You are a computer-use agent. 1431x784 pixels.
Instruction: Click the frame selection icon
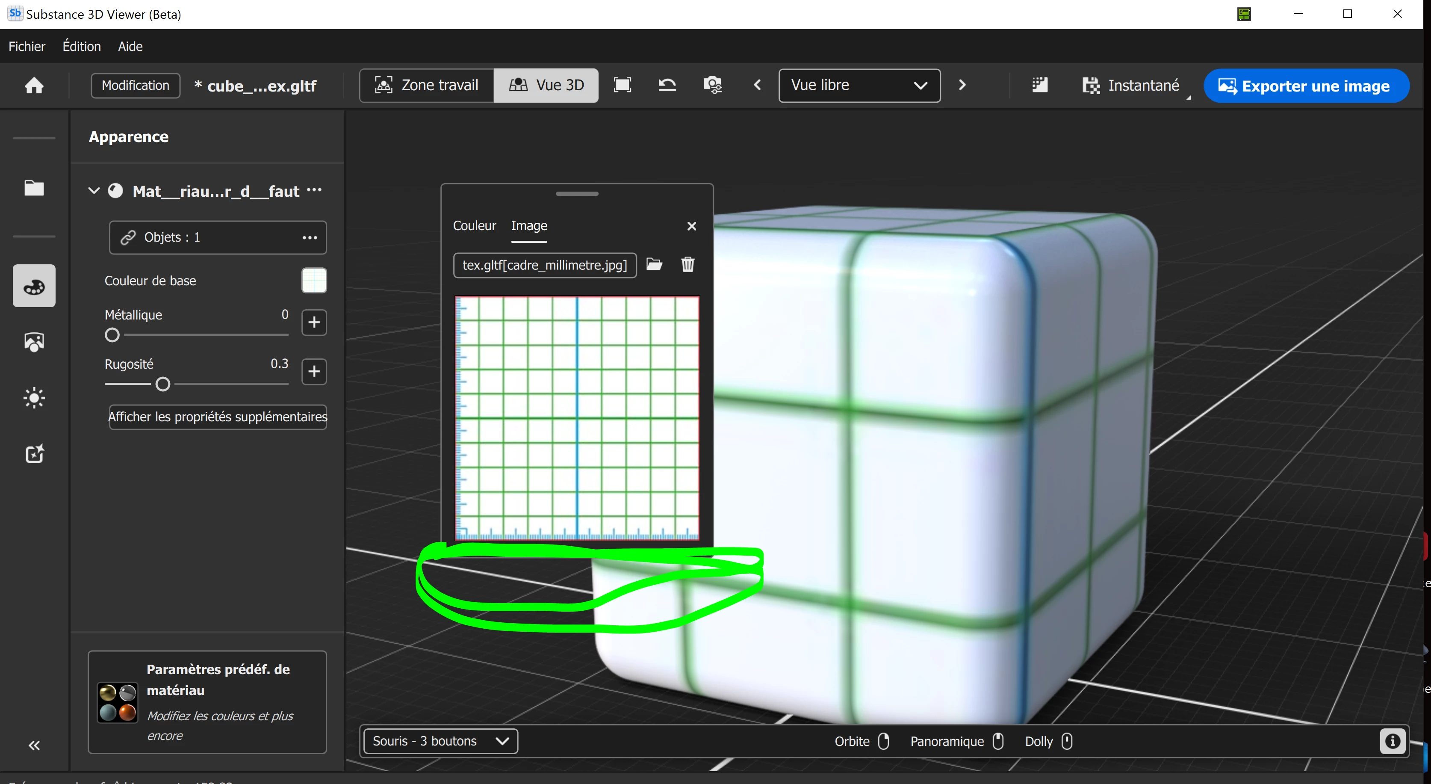coord(622,85)
